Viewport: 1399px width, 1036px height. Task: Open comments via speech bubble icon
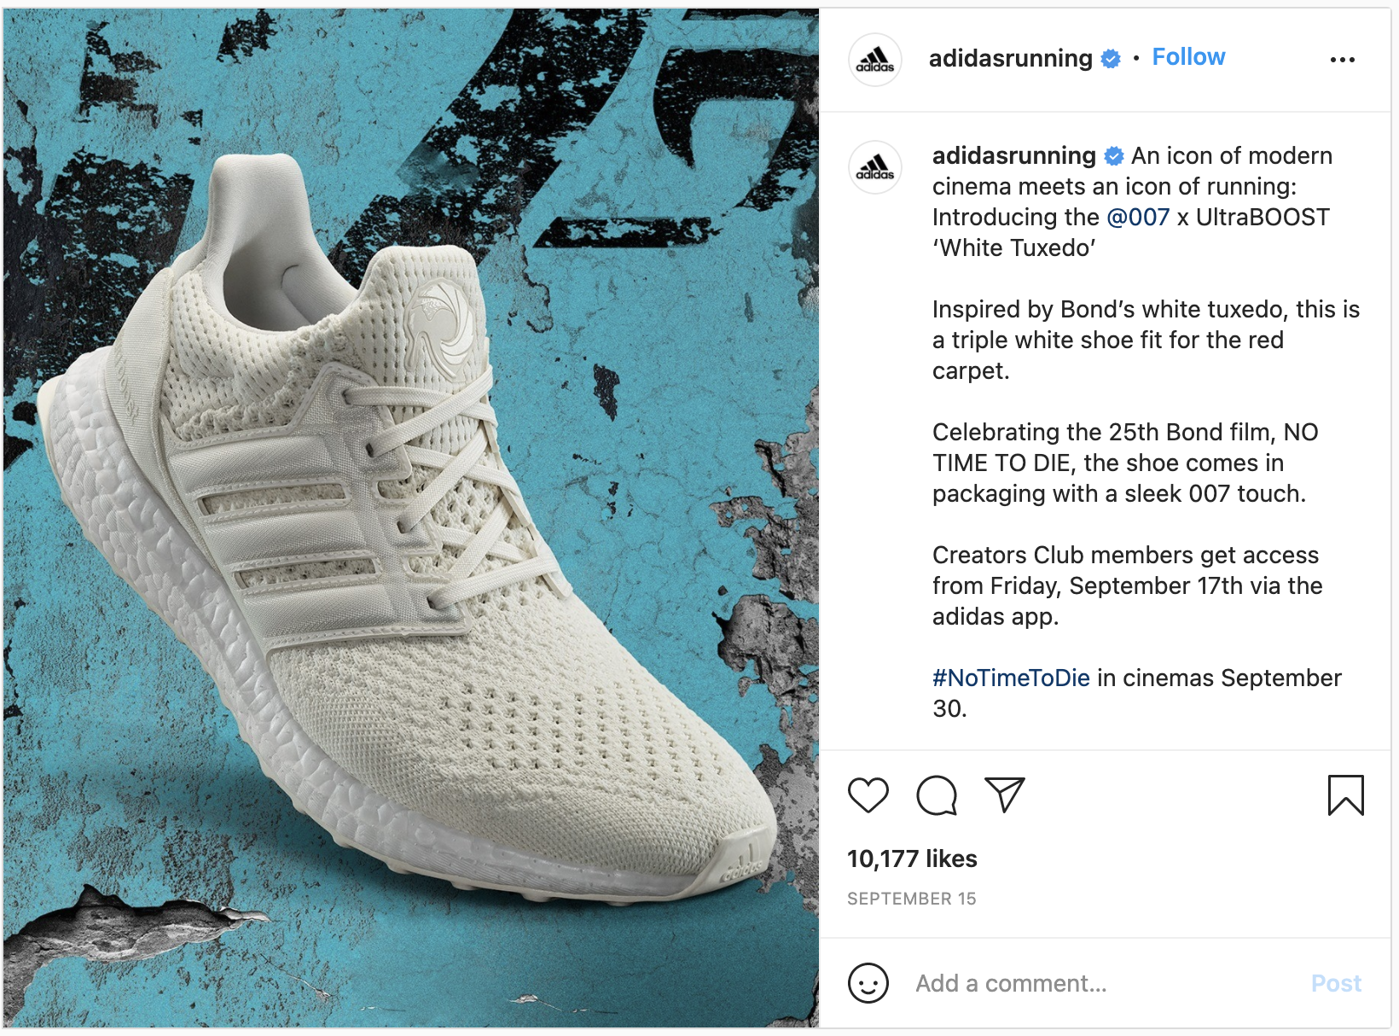pyautogui.click(x=937, y=795)
